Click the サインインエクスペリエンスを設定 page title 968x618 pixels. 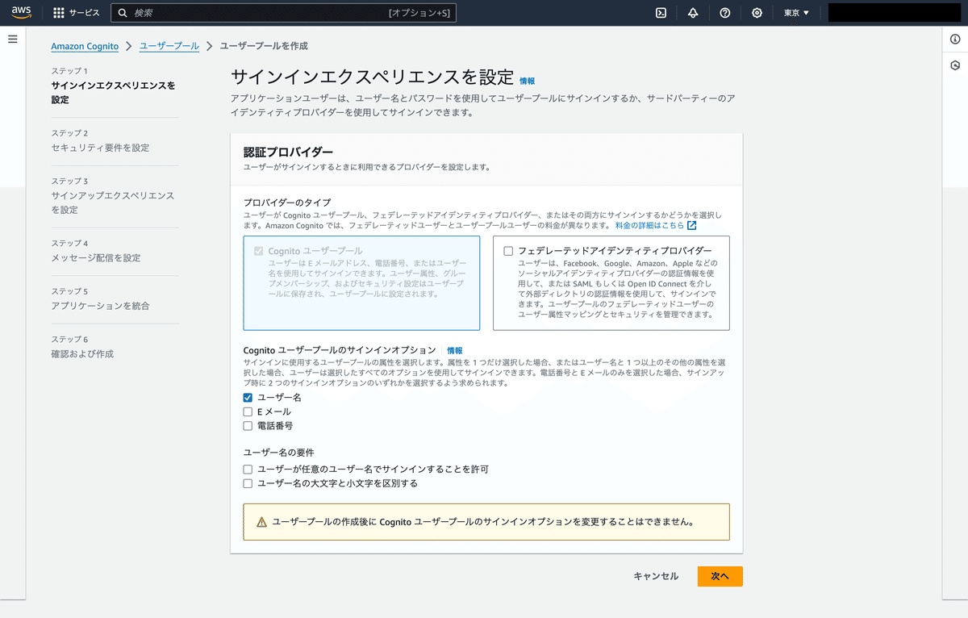click(x=372, y=77)
